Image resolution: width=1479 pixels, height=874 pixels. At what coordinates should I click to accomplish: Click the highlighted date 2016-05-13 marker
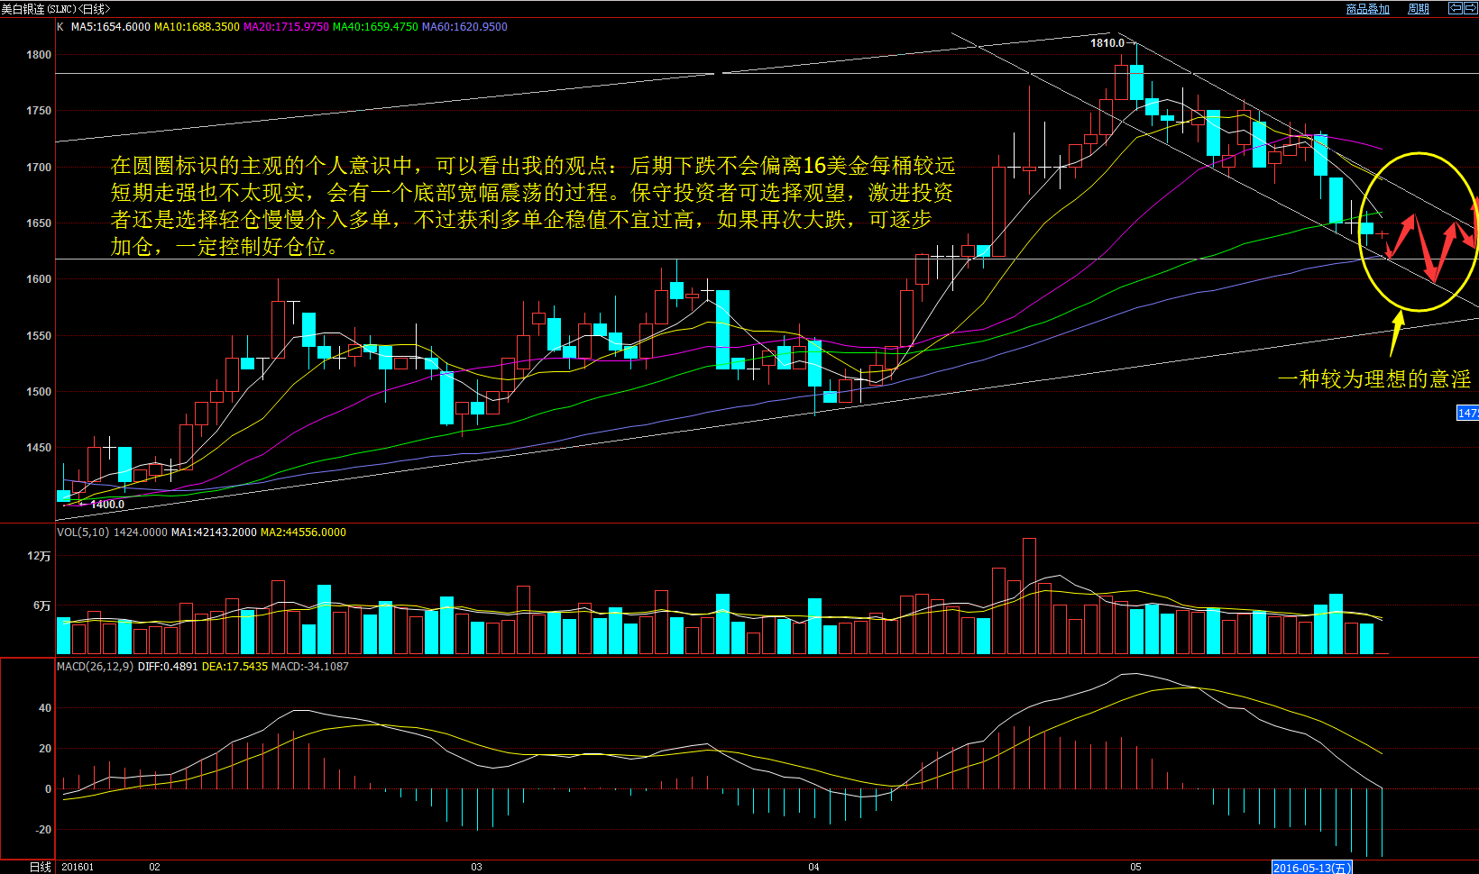[x=1311, y=868]
